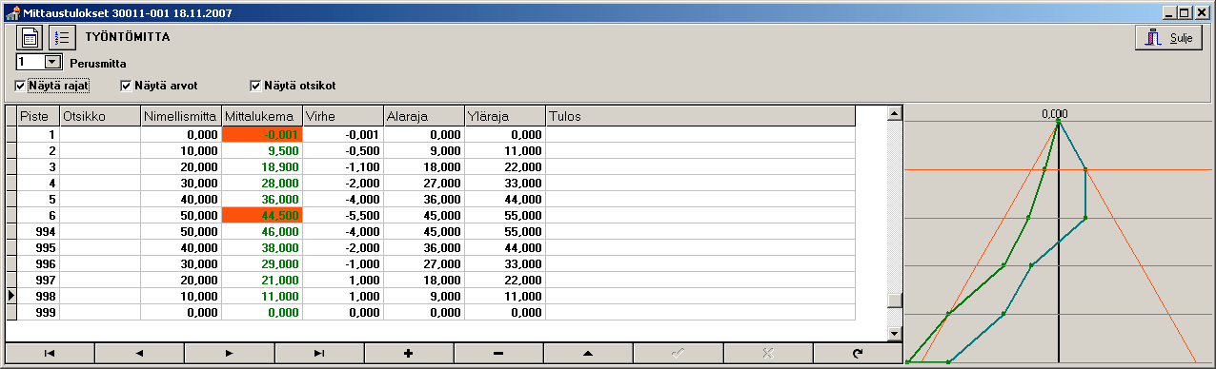Click the report document icon in the toolbar
The image size is (1216, 369).
point(30,38)
